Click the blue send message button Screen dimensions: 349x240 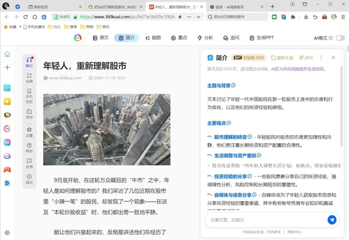(x=332, y=220)
